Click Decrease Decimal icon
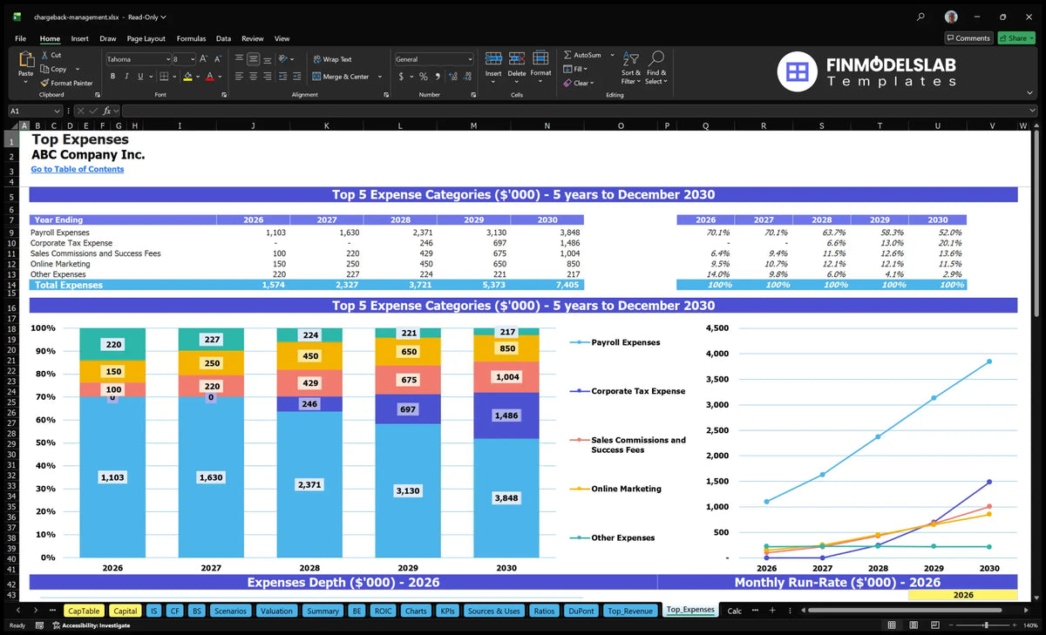 click(x=466, y=77)
